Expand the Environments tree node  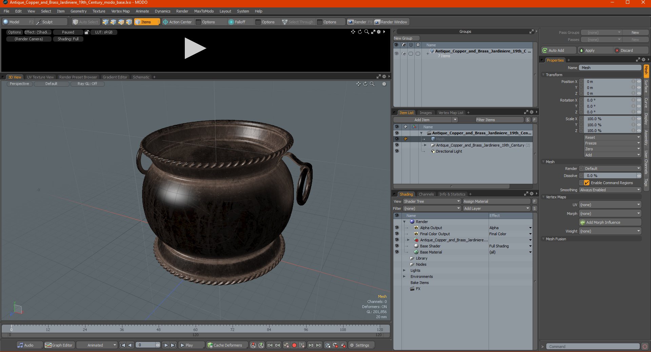pos(404,277)
